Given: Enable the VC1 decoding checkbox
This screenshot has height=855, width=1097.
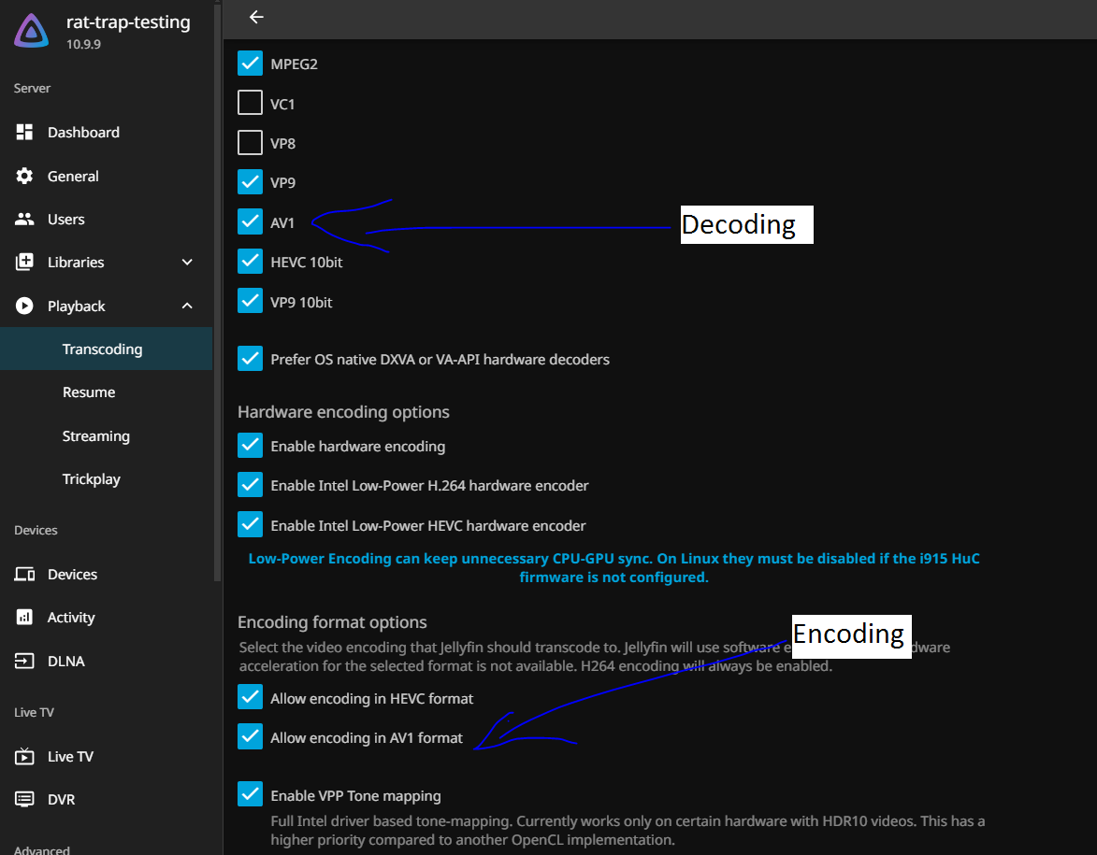Looking at the screenshot, I should click(250, 103).
